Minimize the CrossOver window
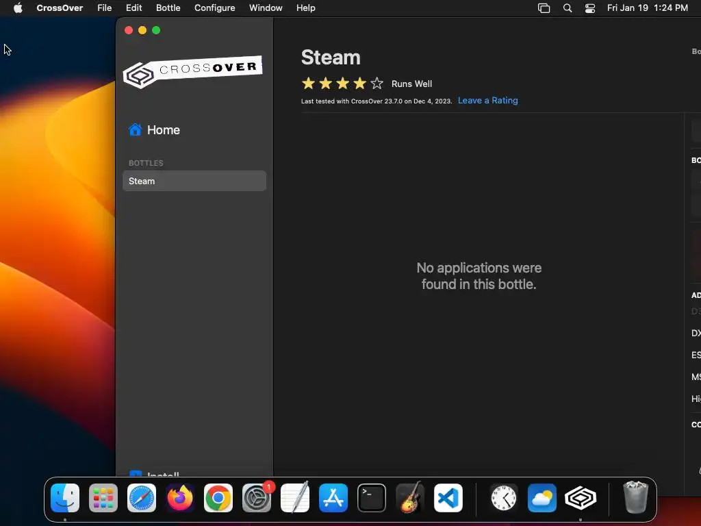 (x=142, y=30)
